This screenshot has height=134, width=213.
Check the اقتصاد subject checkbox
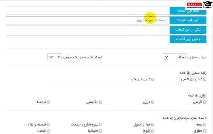(x=49, y=131)
